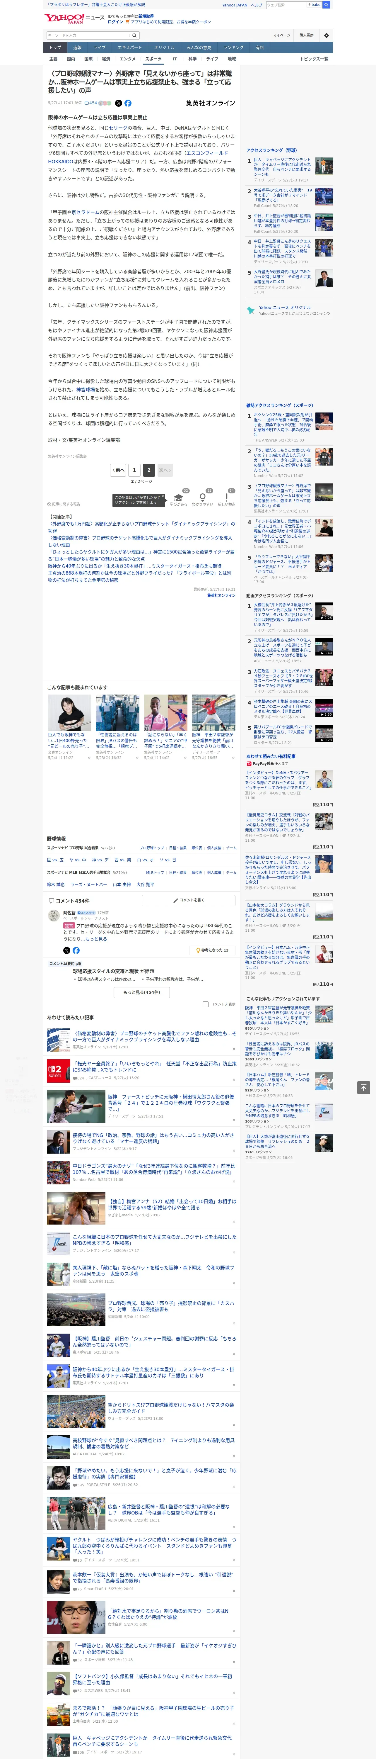The width and height of the screenshot is (376, 1759).
Task: Share the article on X
Action: 118,103
